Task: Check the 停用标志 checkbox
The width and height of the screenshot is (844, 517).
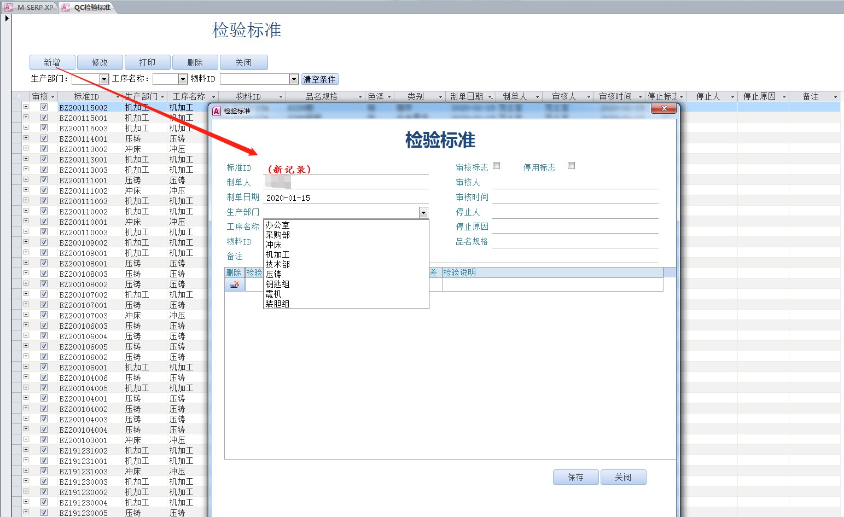Action: (571, 166)
